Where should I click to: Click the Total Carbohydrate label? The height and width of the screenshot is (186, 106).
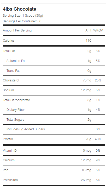16,100
